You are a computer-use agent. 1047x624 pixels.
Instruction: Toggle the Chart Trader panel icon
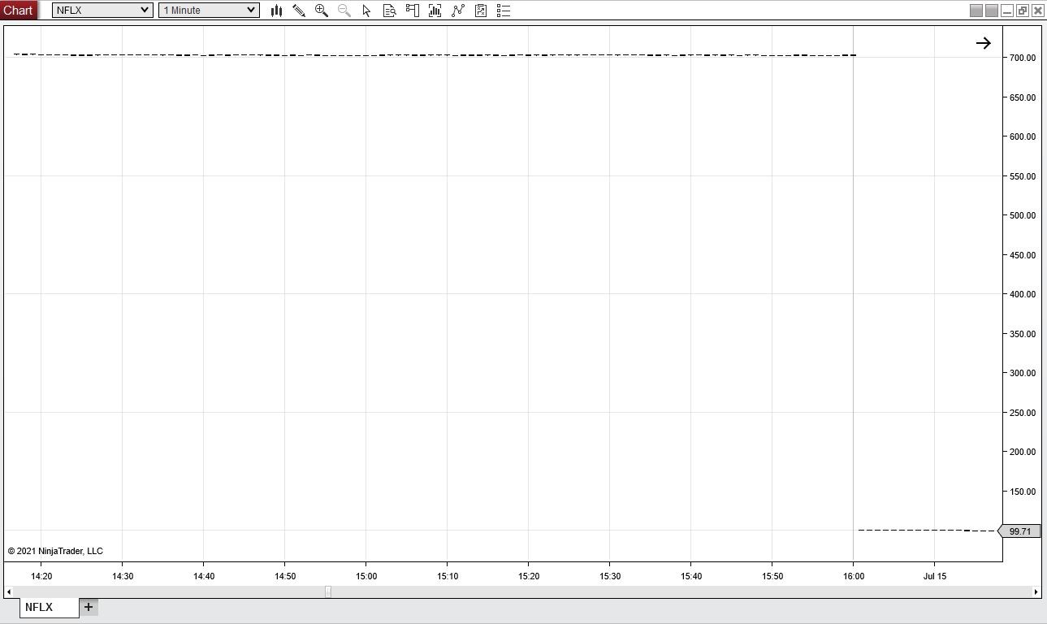tap(413, 11)
